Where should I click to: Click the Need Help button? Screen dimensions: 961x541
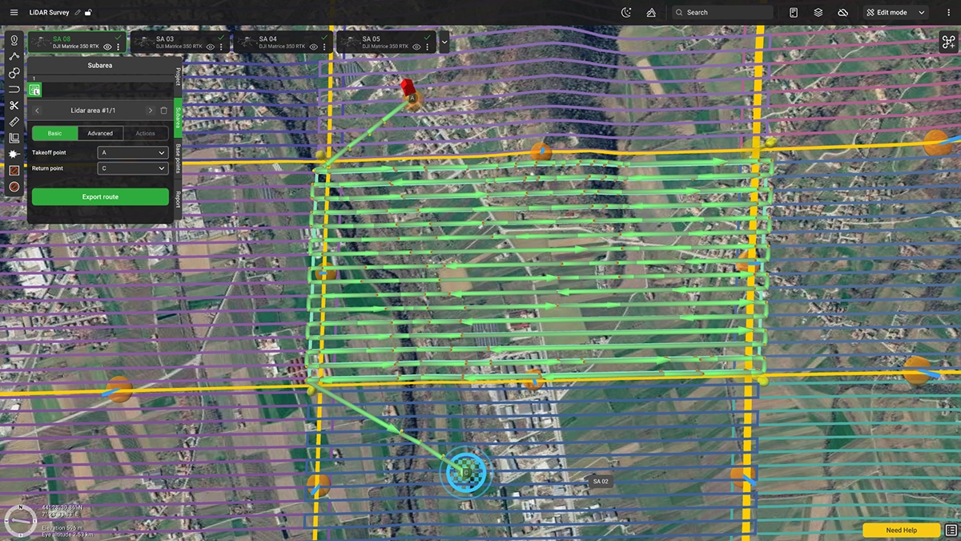click(x=901, y=530)
